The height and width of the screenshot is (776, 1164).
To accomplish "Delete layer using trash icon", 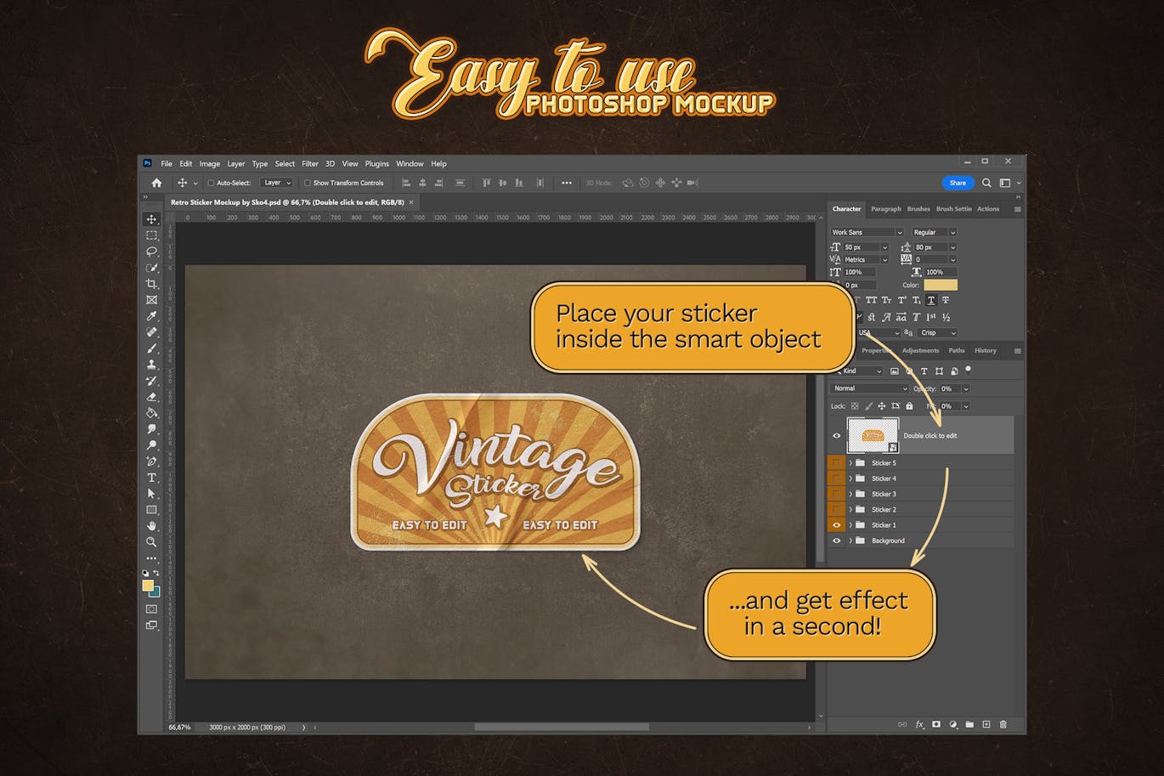I will point(1003,725).
